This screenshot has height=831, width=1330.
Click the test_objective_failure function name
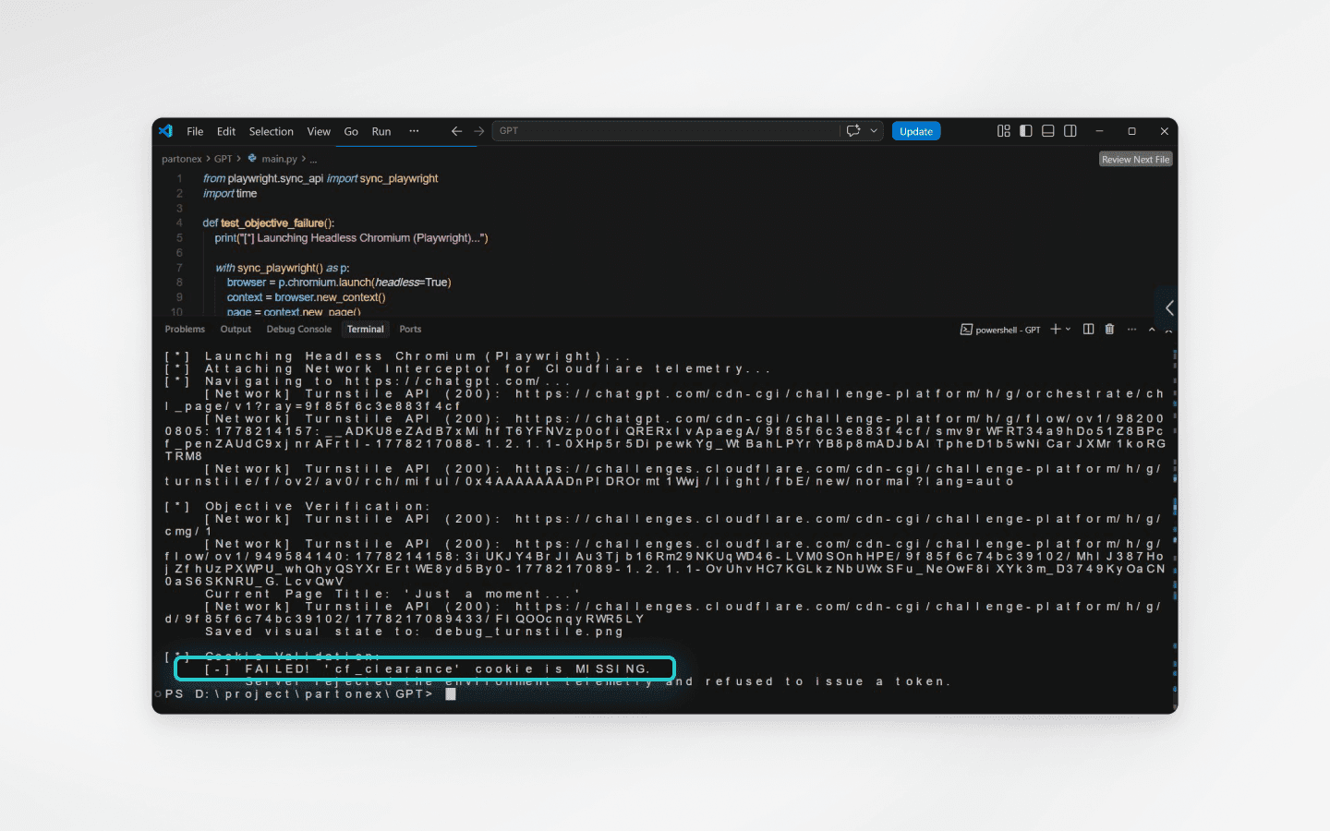[274, 223]
